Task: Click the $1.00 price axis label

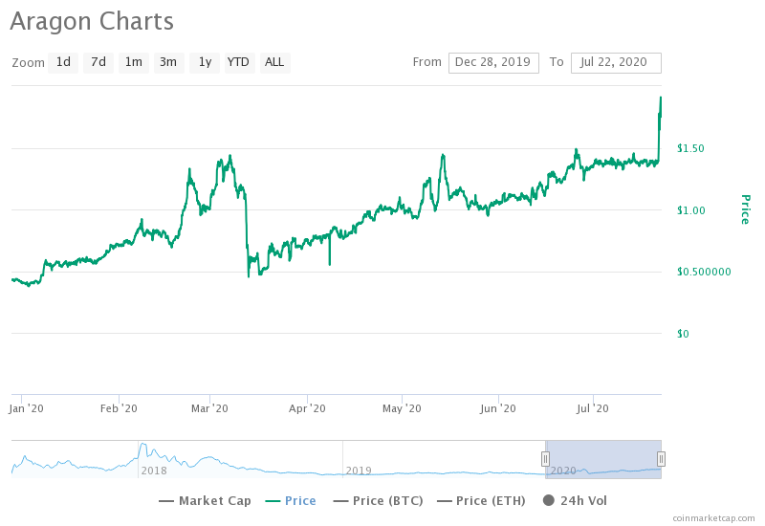Action: (x=690, y=210)
